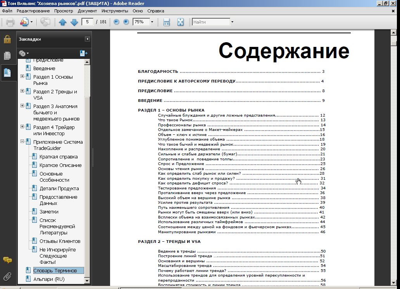Jump to the Краткая справка bookmark

point(58,157)
